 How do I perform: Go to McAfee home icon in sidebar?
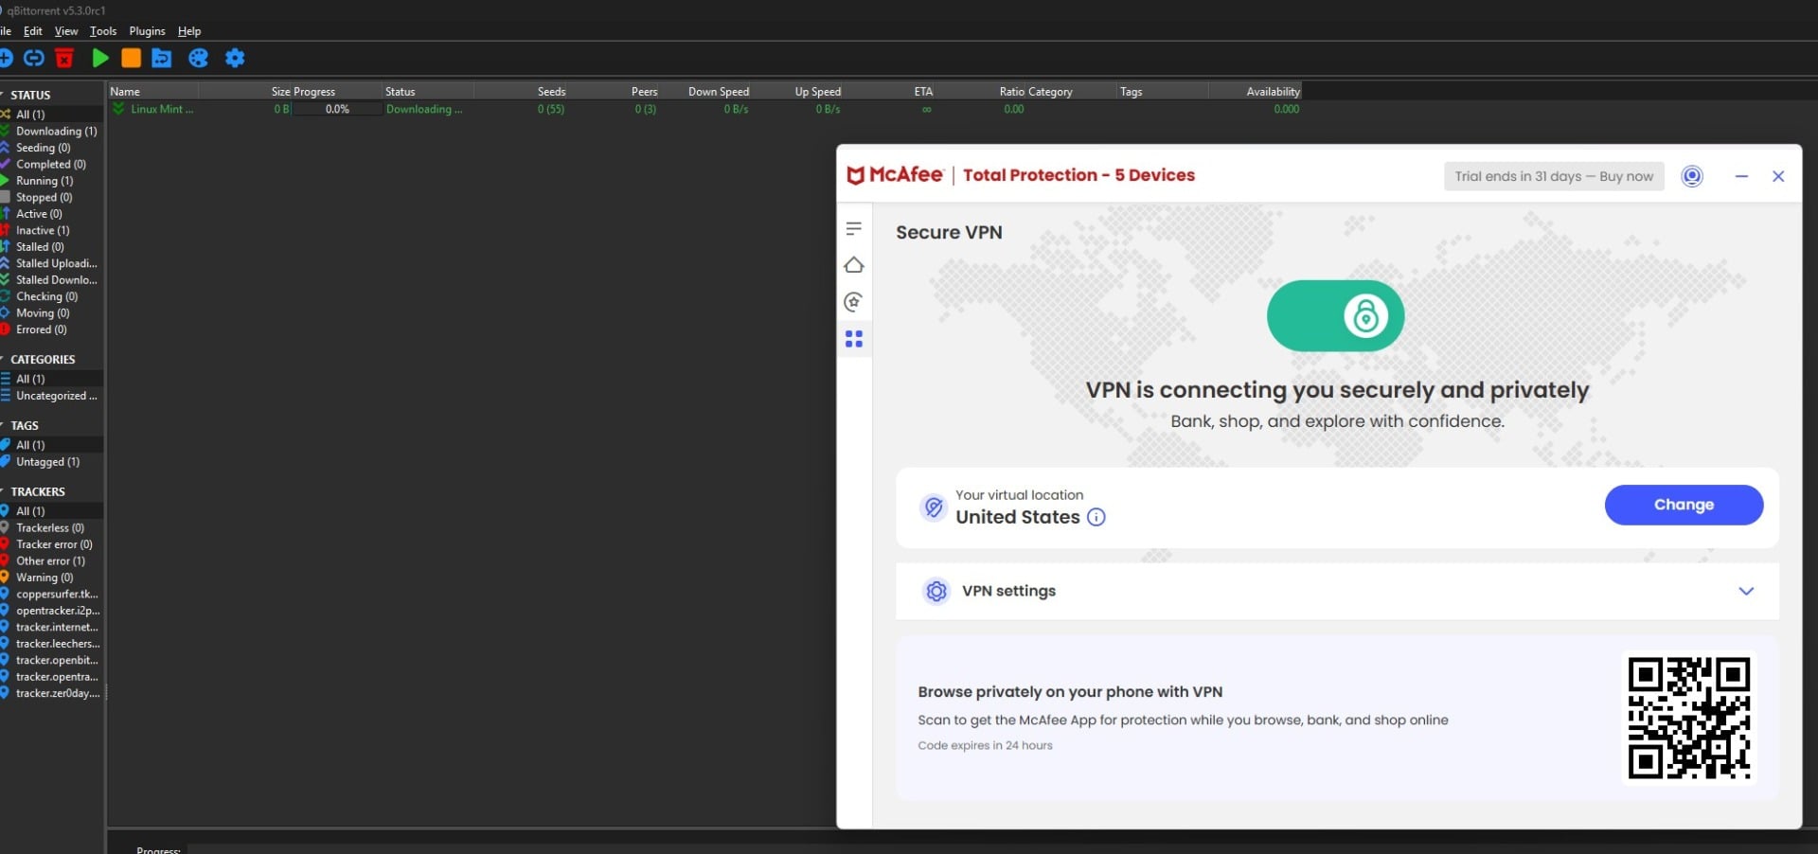tap(854, 265)
